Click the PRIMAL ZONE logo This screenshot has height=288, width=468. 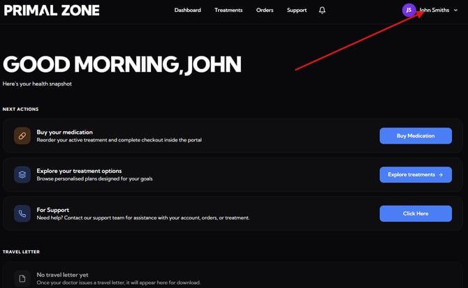[51, 10]
